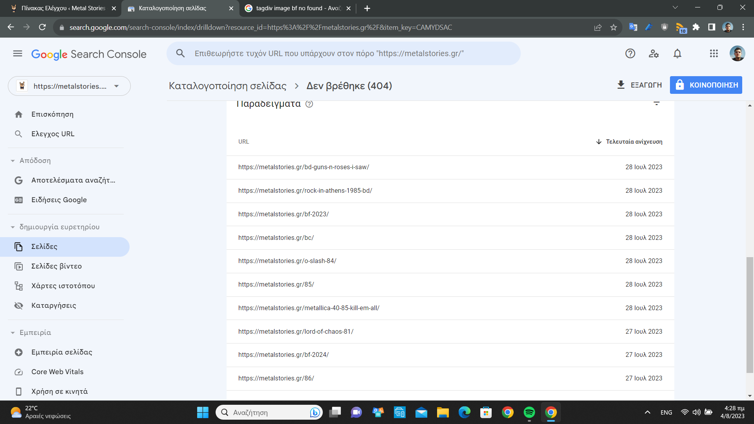This screenshot has width=754, height=424.
Task: Click the ΚΟΙΝΟΠΟΙΗΣΗ share button
Action: coord(706,85)
